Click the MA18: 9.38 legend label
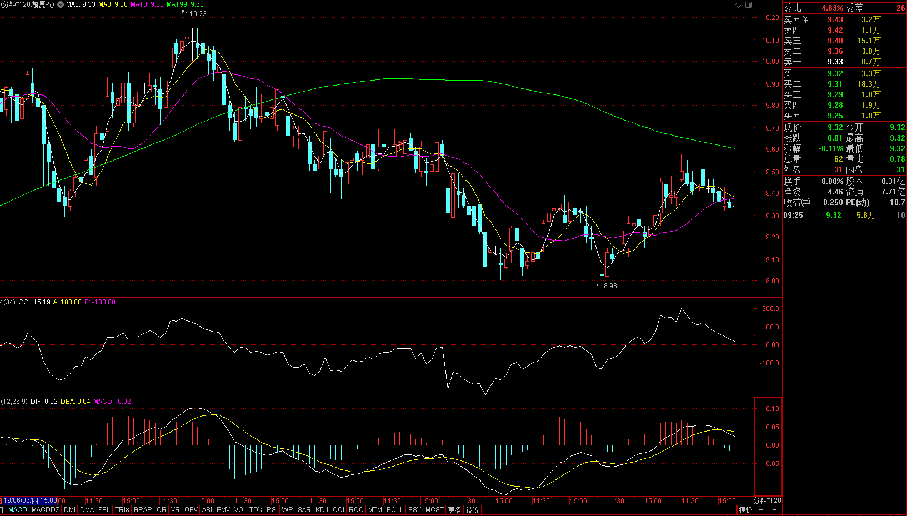This screenshot has height=516, width=907. click(x=147, y=4)
